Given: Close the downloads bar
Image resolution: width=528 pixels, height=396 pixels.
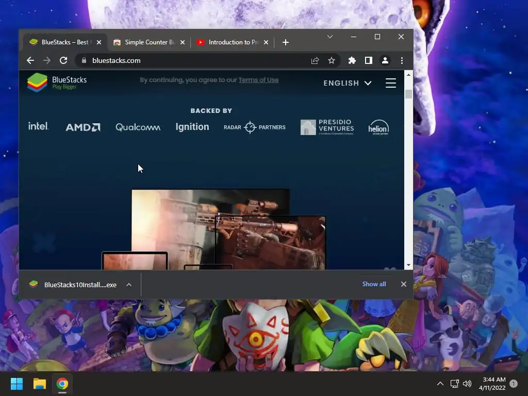Looking at the screenshot, I should 404,284.
